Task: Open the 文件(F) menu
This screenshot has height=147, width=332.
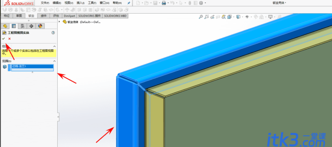Action: coord(45,3)
